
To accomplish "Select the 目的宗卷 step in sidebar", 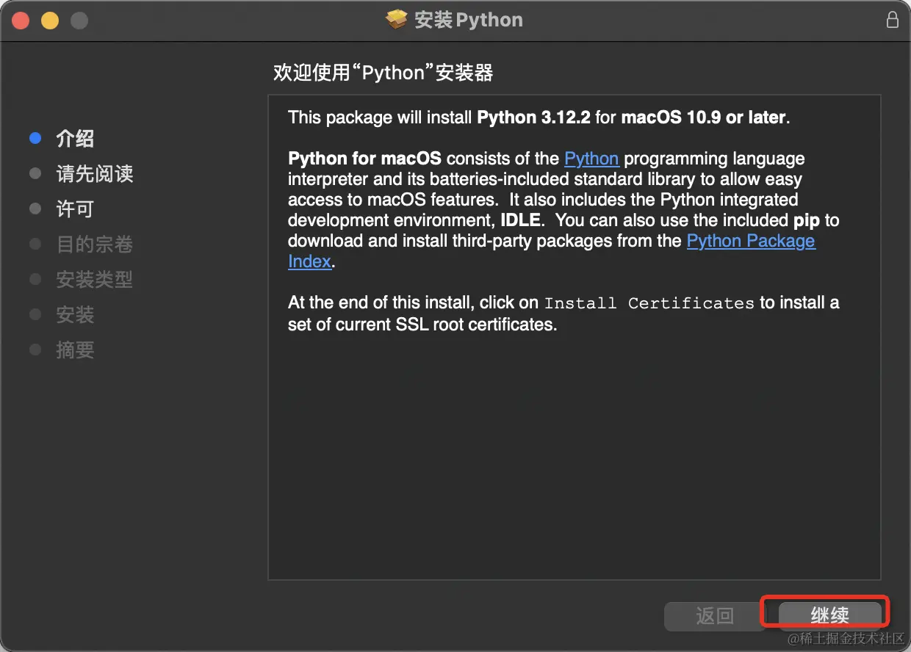I will coord(95,245).
